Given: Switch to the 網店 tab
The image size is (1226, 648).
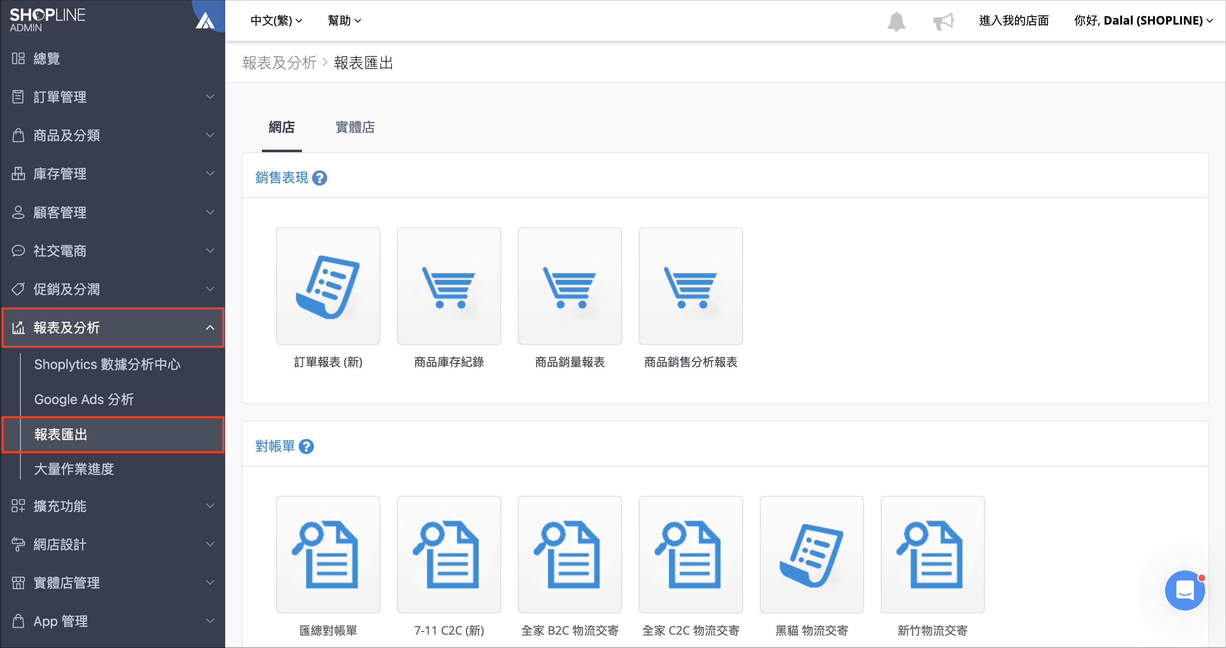Looking at the screenshot, I should (282, 127).
